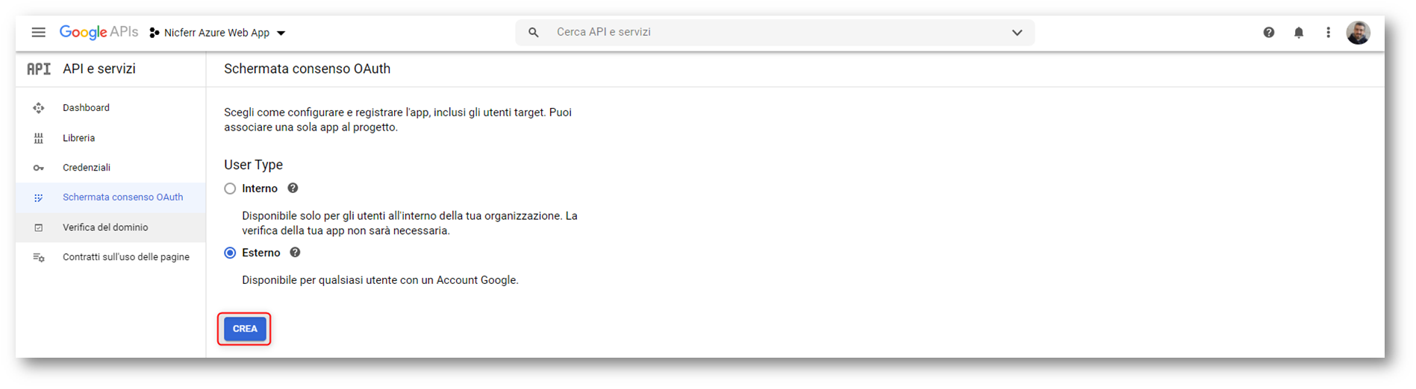This screenshot has width=1416, height=389.
Task: Open Contratti sull'uso delle pagine
Action: 125,257
